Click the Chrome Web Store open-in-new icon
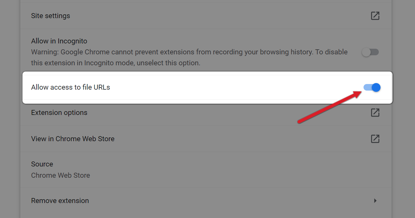Viewport: 415px width, 218px height. click(375, 139)
